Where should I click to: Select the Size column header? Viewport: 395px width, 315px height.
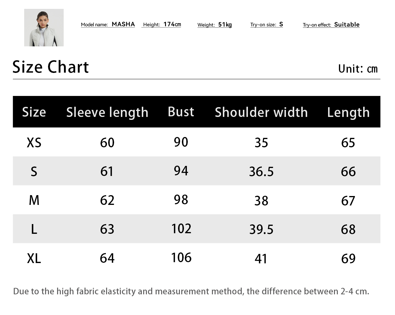pos(34,112)
